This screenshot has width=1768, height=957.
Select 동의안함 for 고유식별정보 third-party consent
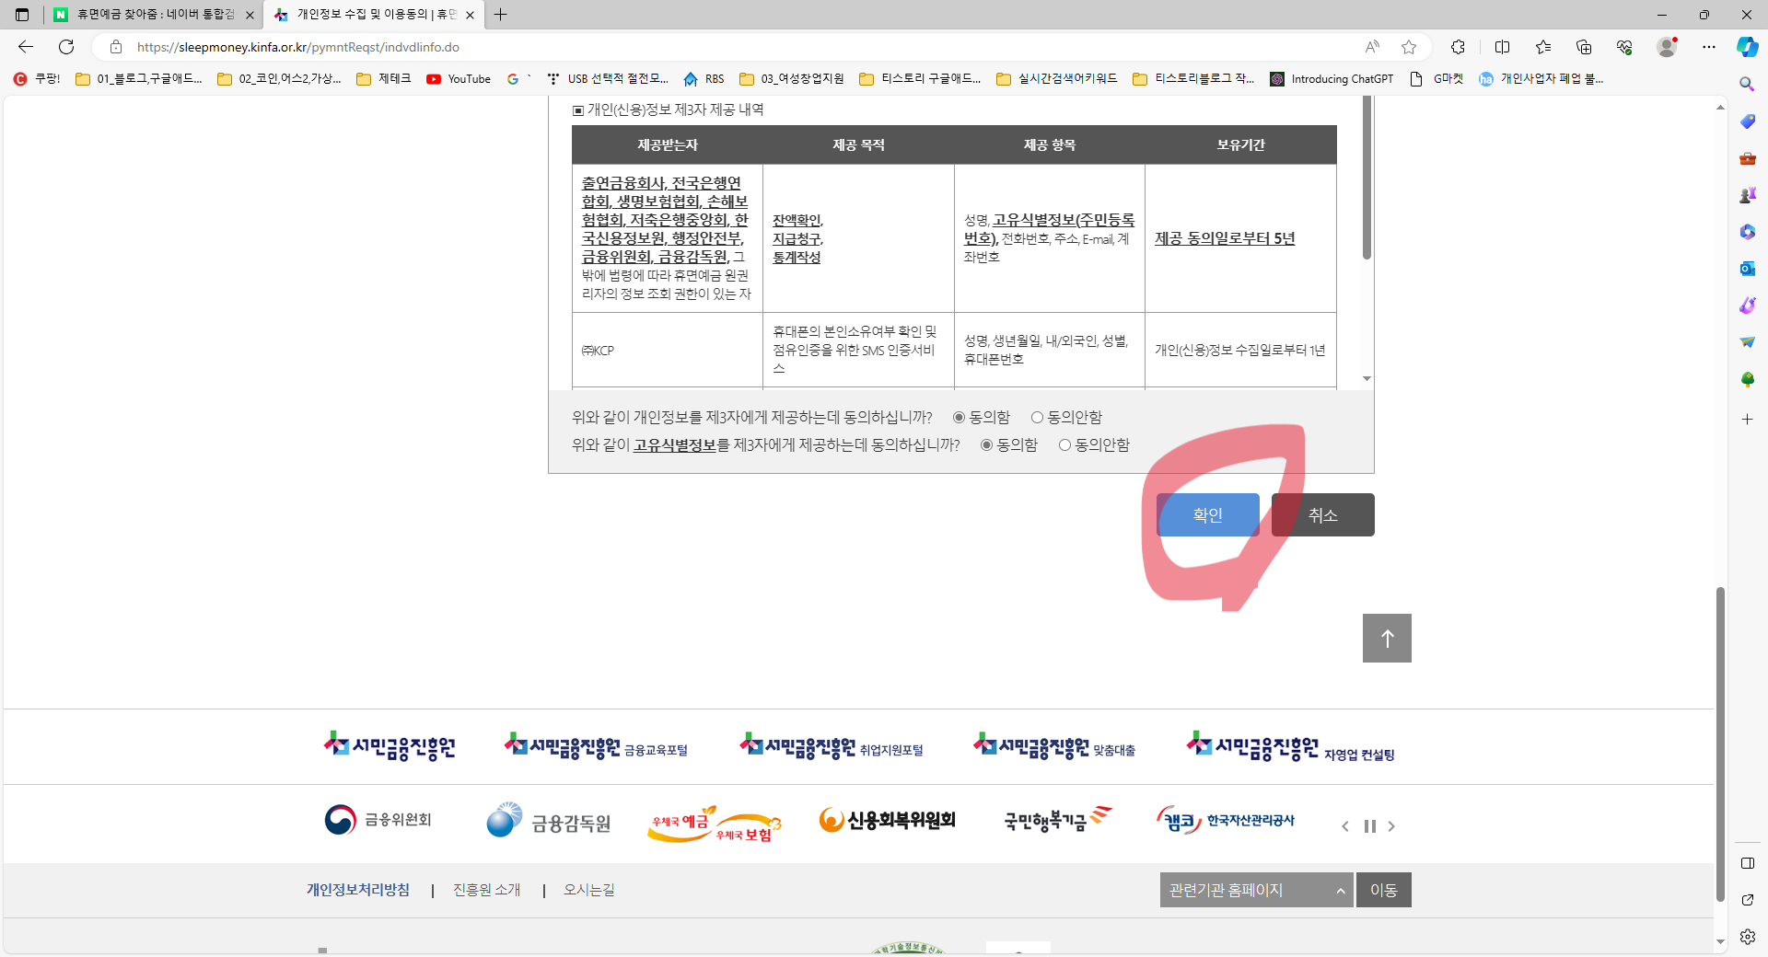tap(1065, 445)
